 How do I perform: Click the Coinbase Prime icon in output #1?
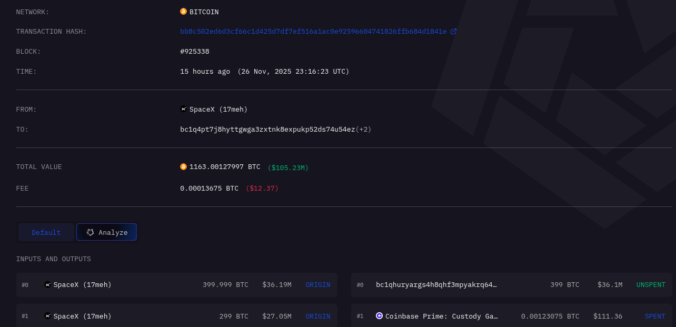pos(379,316)
